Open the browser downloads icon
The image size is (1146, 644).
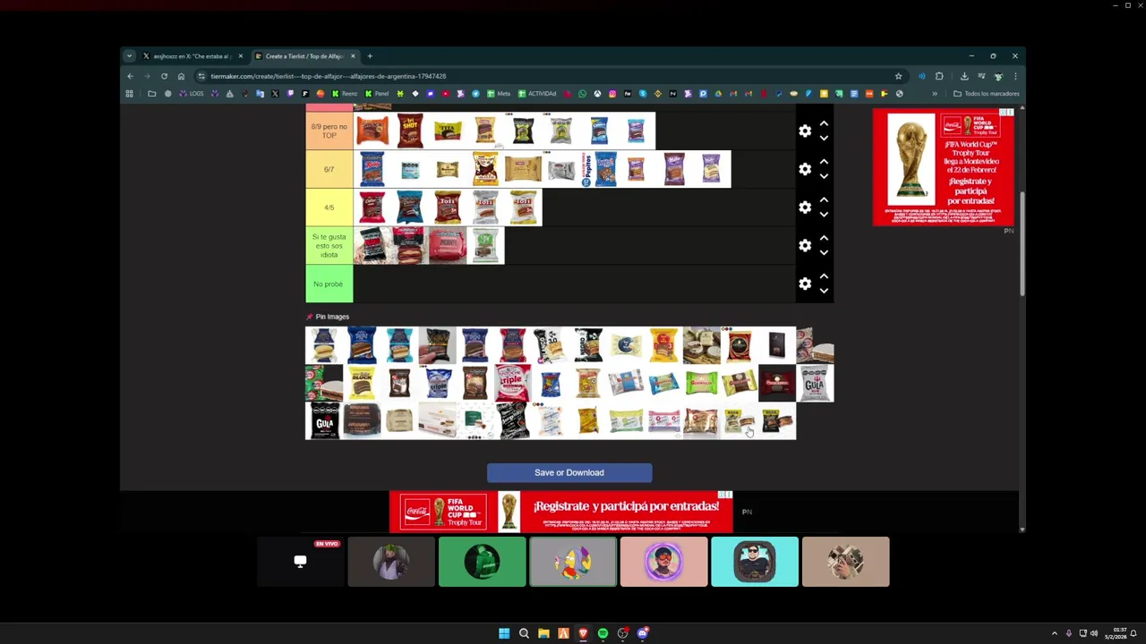click(964, 76)
